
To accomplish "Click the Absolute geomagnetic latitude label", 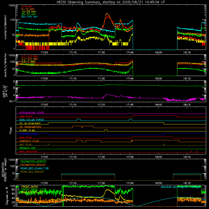I will pos(181,187).
